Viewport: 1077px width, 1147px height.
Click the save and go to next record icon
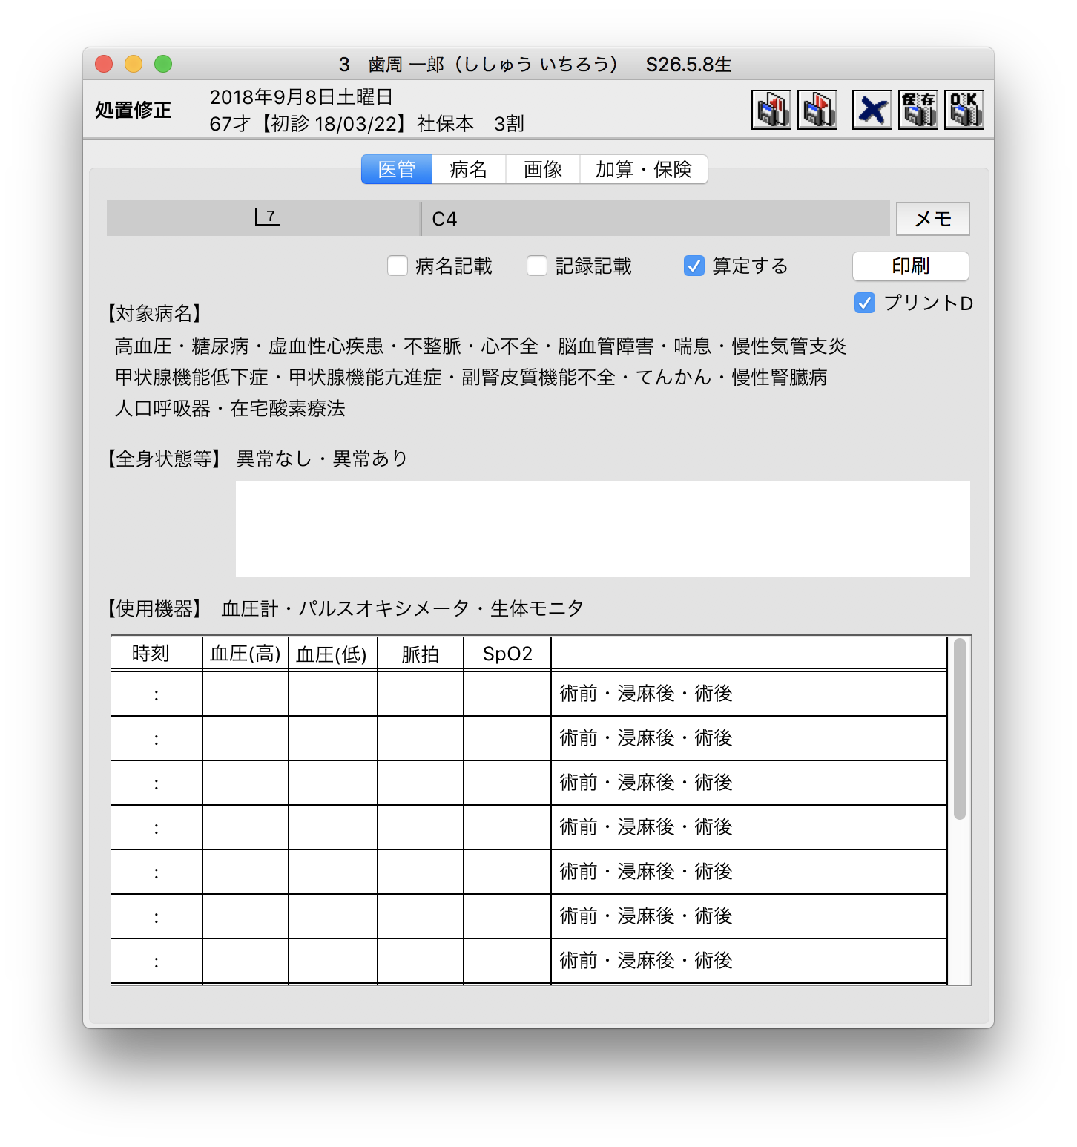817,110
